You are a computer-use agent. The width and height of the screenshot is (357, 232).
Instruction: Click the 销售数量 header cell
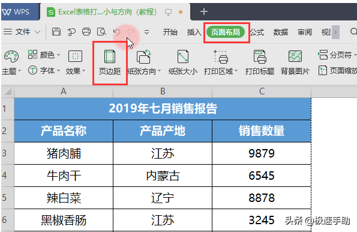coord(262,131)
